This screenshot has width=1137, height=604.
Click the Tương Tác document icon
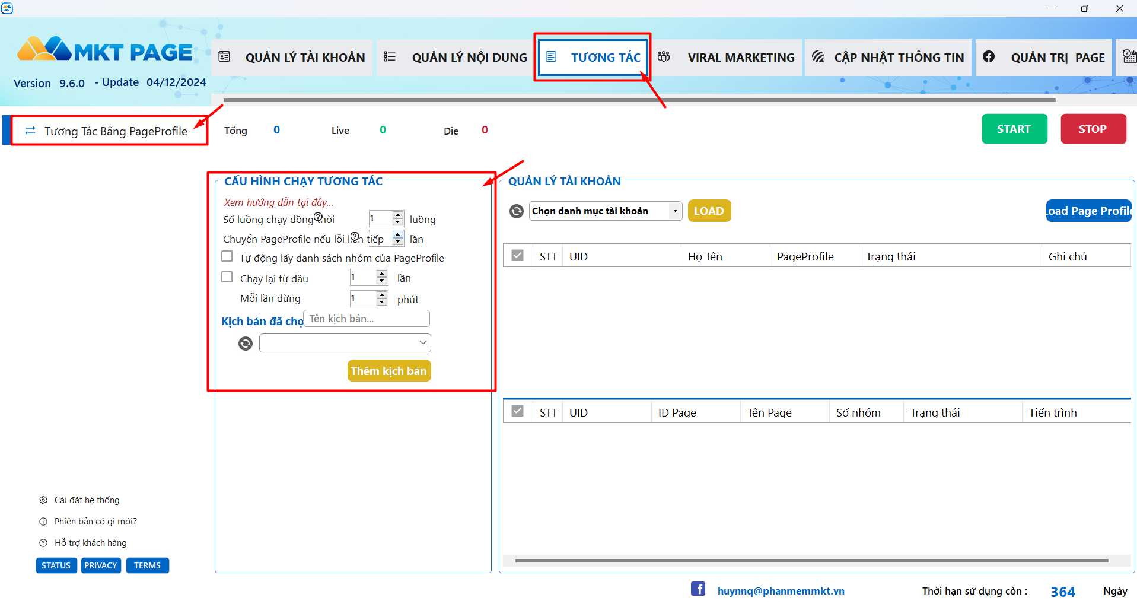551,56
